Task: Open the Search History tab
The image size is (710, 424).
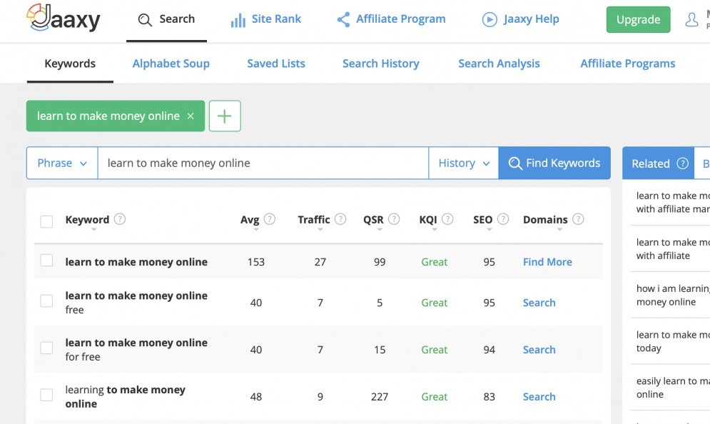Action: coord(381,64)
